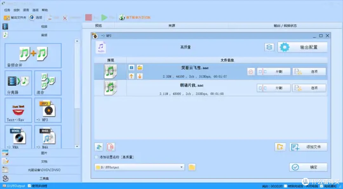Click the 输出文件夹 toolbar icon
Screen dimensions: 343x189
click(7, 17)
